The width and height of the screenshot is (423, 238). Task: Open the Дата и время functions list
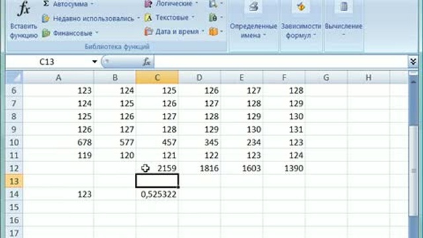(174, 32)
